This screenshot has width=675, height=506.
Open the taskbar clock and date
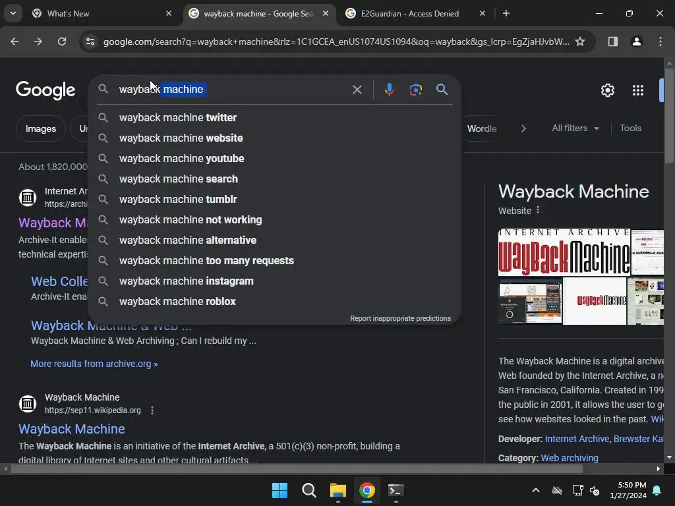(x=628, y=490)
